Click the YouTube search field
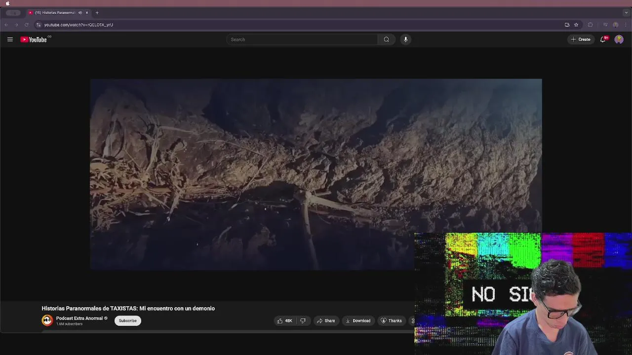 click(x=302, y=39)
